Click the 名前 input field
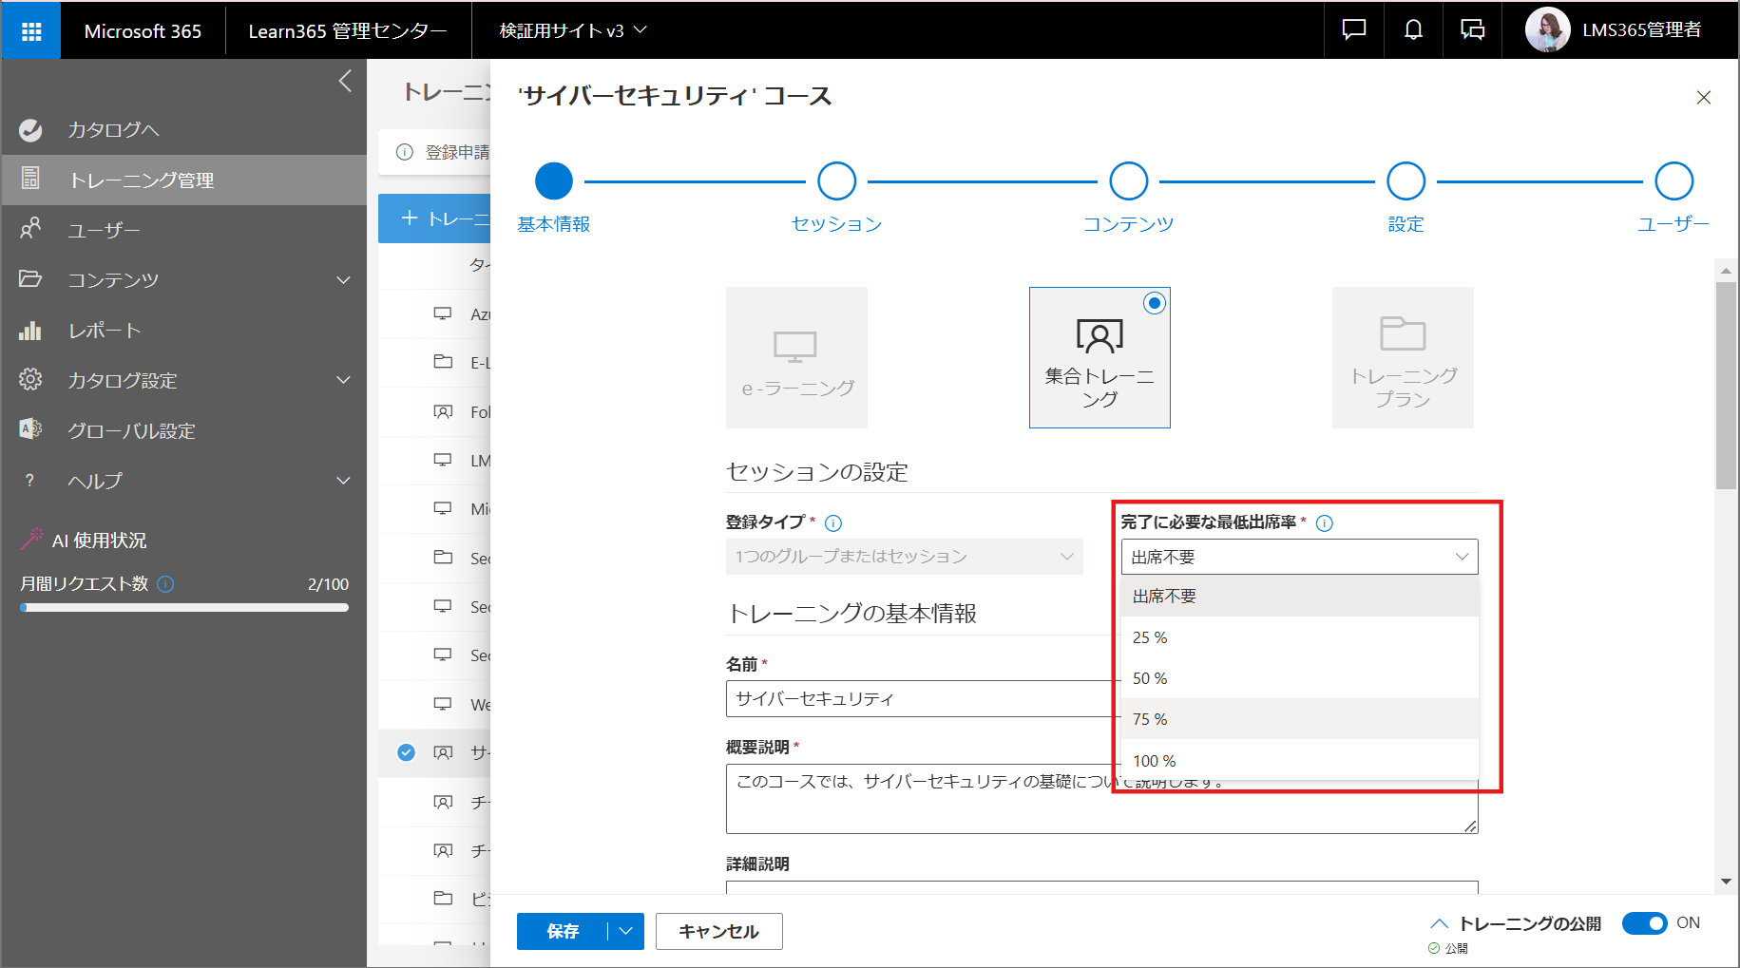 pyautogui.click(x=1102, y=698)
